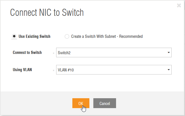Click the required asterisk beside Connect to Switch

click(53, 53)
